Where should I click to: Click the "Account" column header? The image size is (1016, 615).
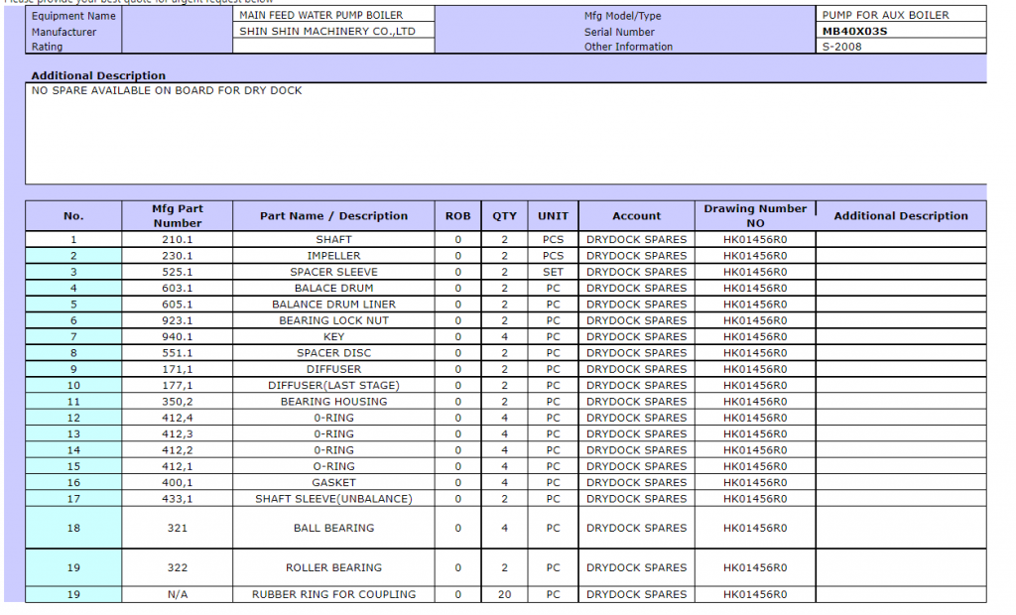[636, 215]
